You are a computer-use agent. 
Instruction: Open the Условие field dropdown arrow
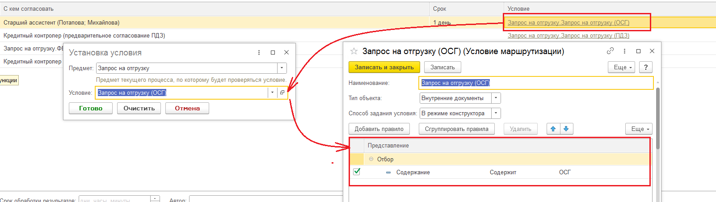pos(272,93)
